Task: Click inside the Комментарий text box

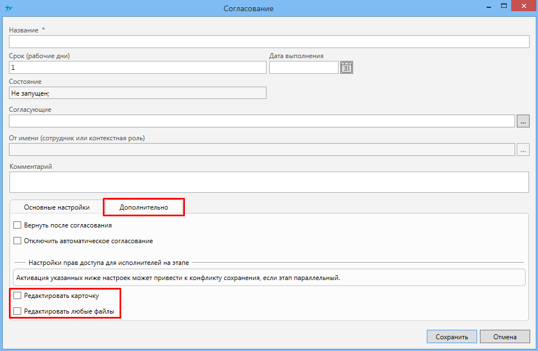Action: (x=269, y=182)
